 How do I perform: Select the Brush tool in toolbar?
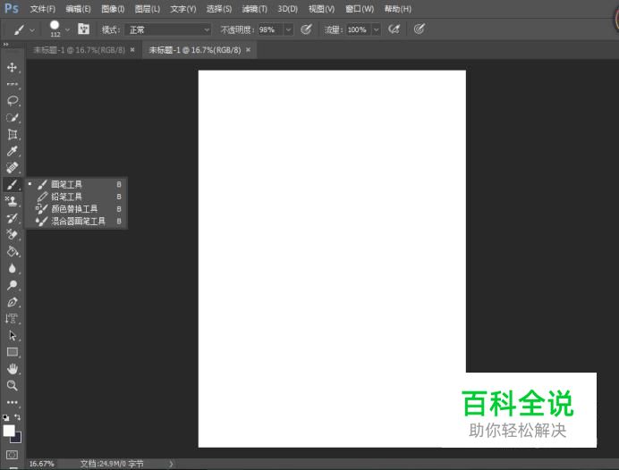[12, 185]
